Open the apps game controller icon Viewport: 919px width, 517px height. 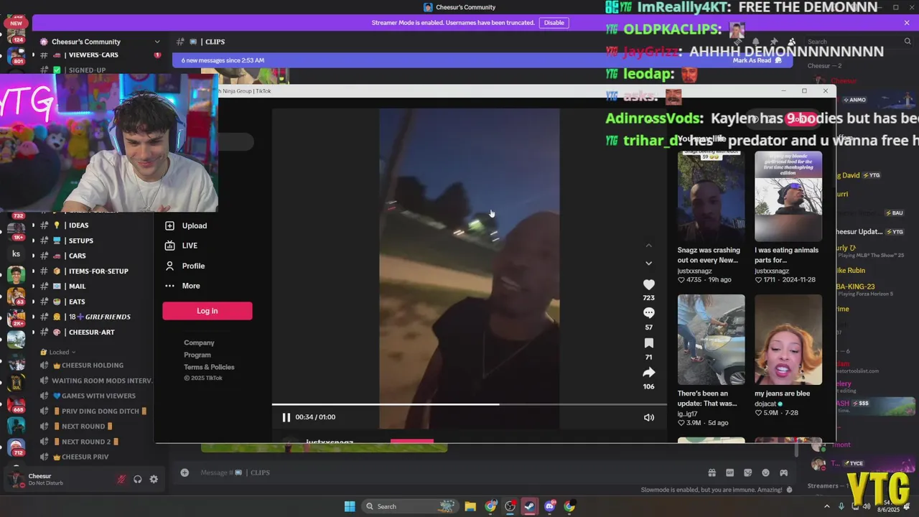click(x=783, y=472)
